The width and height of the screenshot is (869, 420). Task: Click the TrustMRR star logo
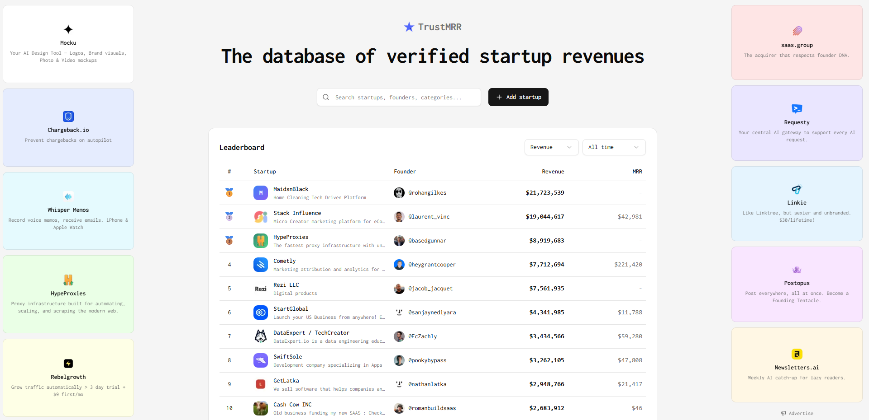(409, 27)
